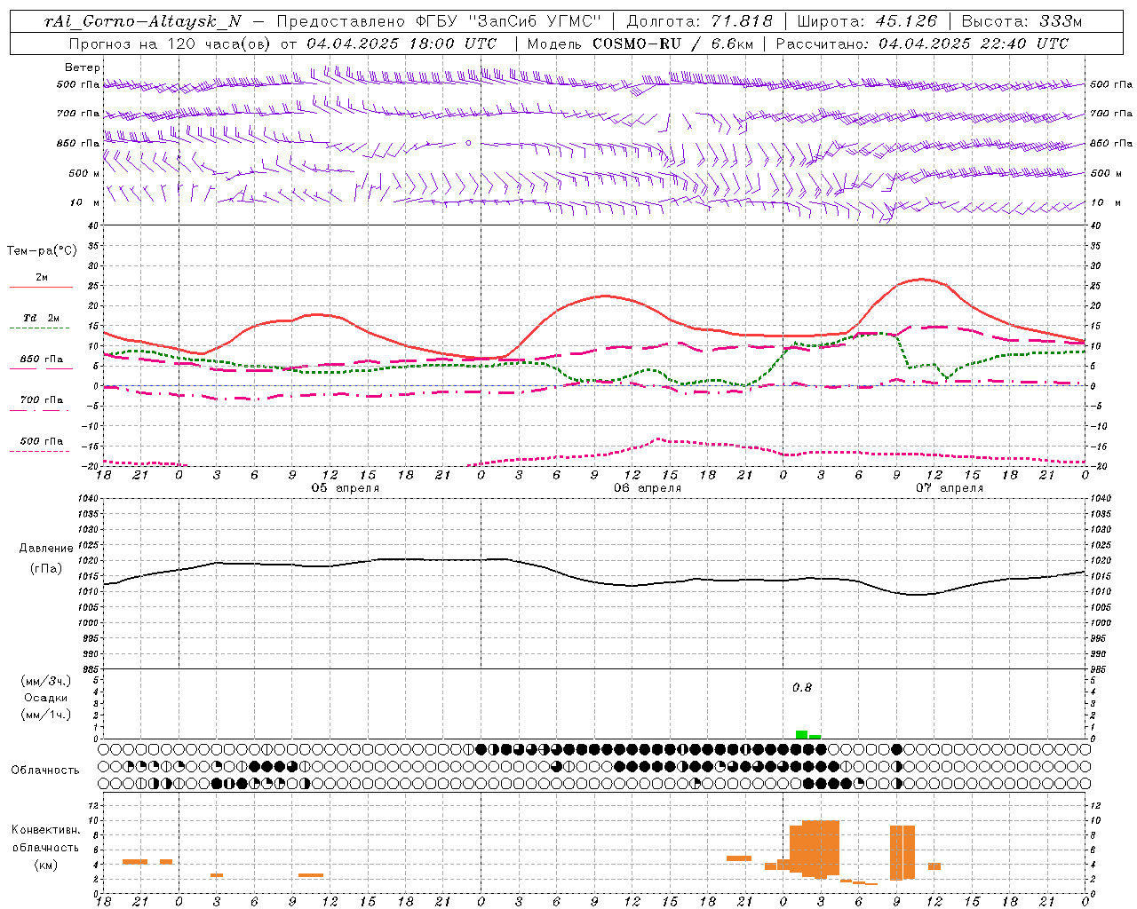This screenshot has height=909, width=1137.
Task: Click the Конвективн. convective cloud label
Action: point(46,830)
